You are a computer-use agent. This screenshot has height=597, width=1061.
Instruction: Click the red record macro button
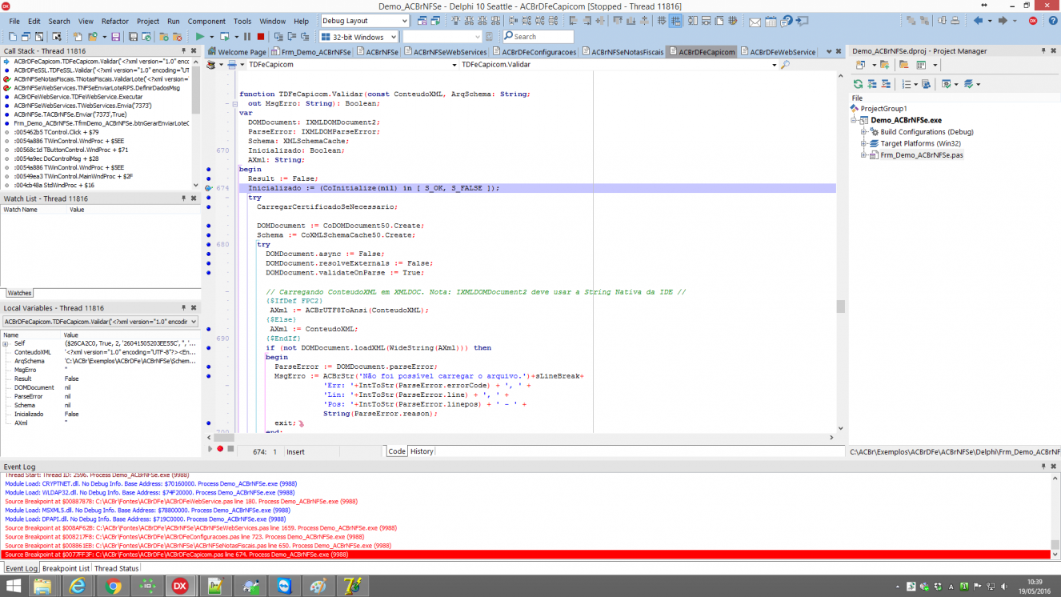[x=220, y=449]
